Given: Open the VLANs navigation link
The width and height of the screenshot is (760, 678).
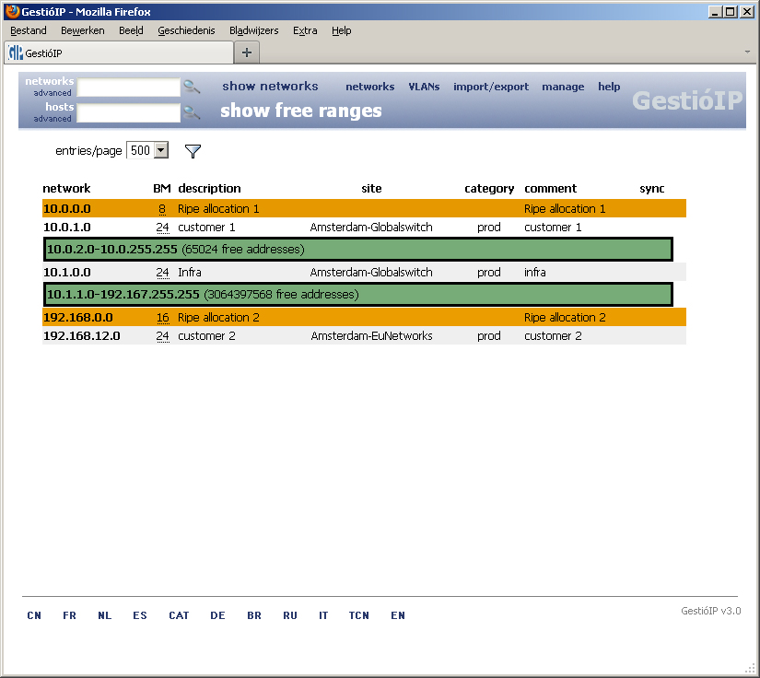Looking at the screenshot, I should (424, 87).
